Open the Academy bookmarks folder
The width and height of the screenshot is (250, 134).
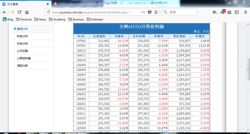point(57,20)
